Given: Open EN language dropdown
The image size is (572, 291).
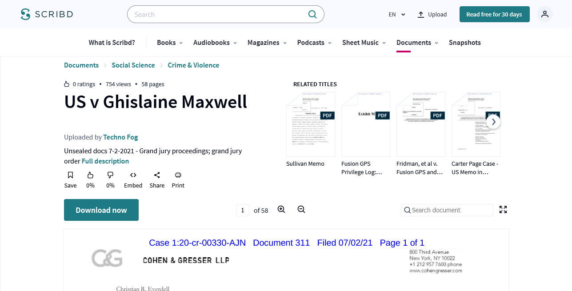Looking at the screenshot, I should 397,14.
